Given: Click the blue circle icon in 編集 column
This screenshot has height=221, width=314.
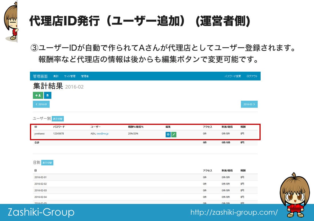Looking at the screenshot, I should point(168,134).
